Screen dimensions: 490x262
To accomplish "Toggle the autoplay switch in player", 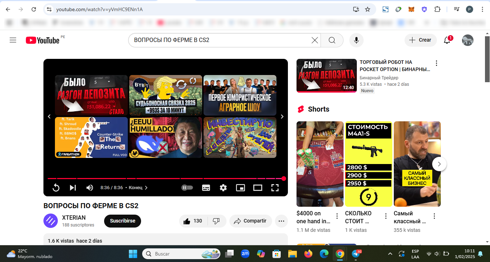I will (x=187, y=188).
